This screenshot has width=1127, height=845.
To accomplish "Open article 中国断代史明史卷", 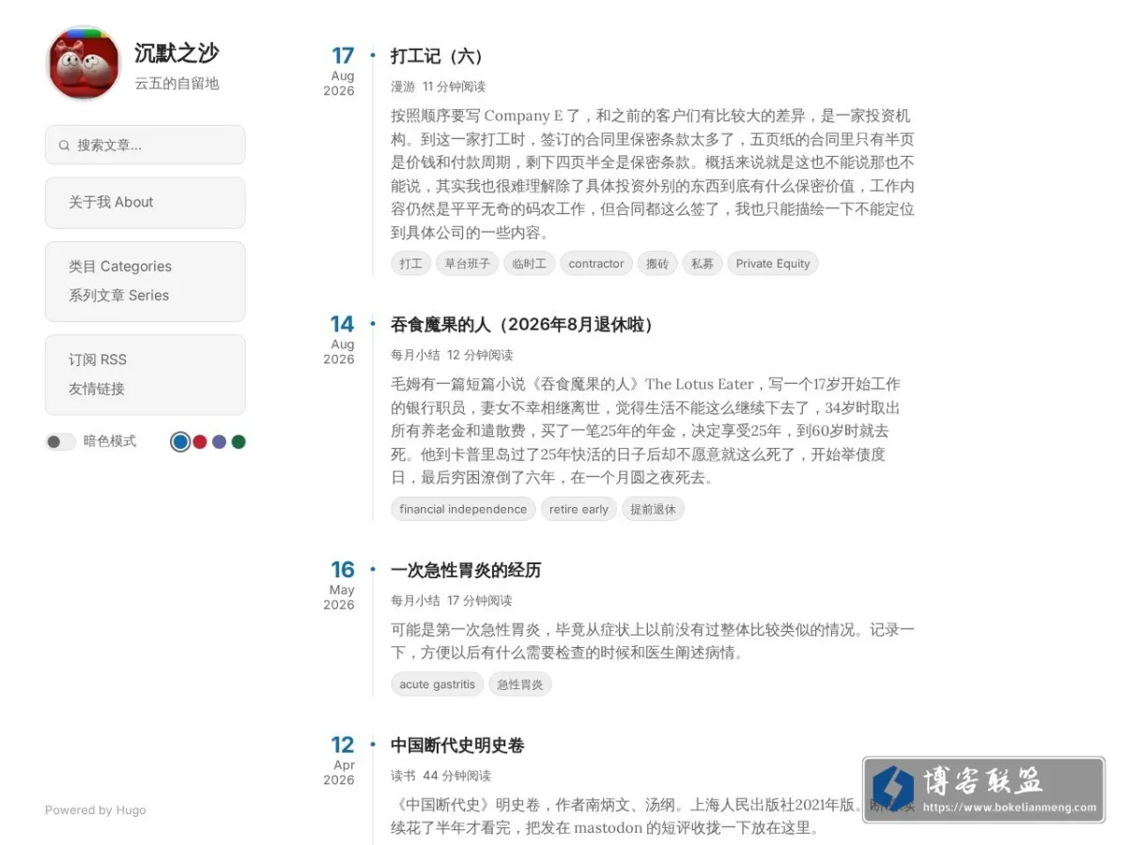I will 457,745.
